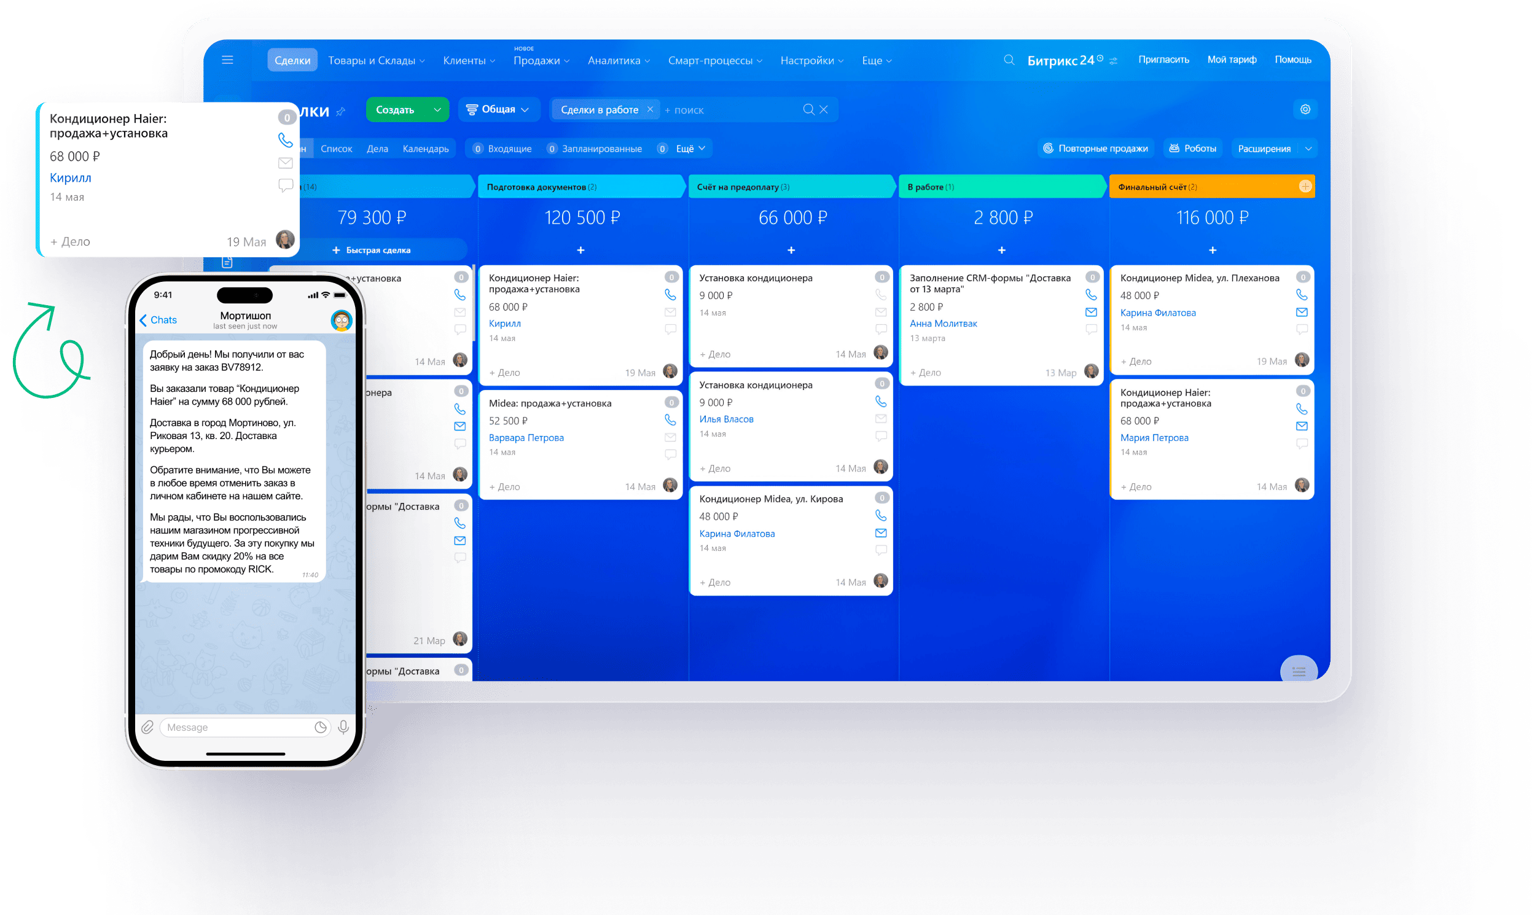Tap microphone icon in Telegram message bar
This screenshot has width=1532, height=915.
(x=343, y=727)
